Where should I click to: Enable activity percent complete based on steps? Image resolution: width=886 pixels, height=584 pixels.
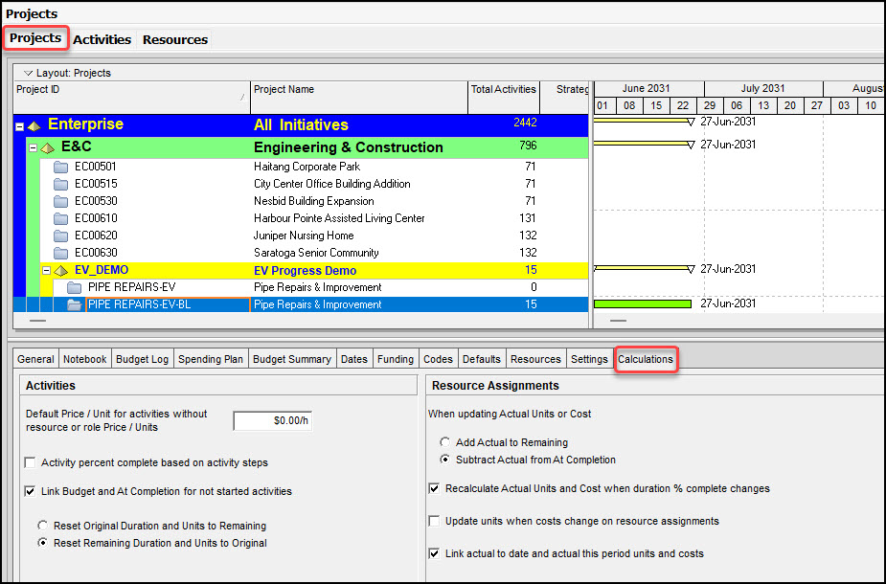click(31, 463)
